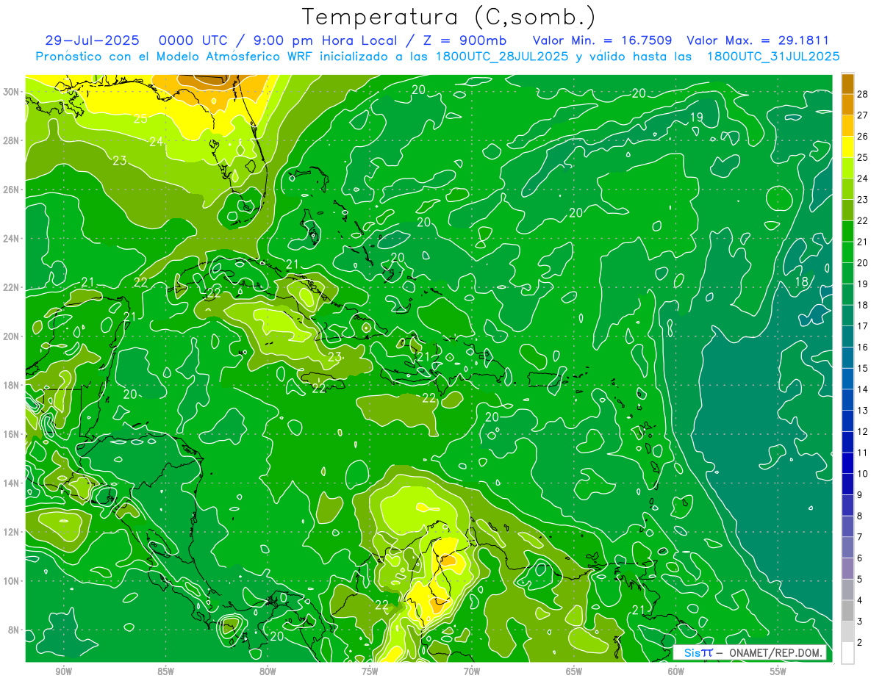Click the "12N" latitude label
882x681 pixels.
click(x=12, y=532)
